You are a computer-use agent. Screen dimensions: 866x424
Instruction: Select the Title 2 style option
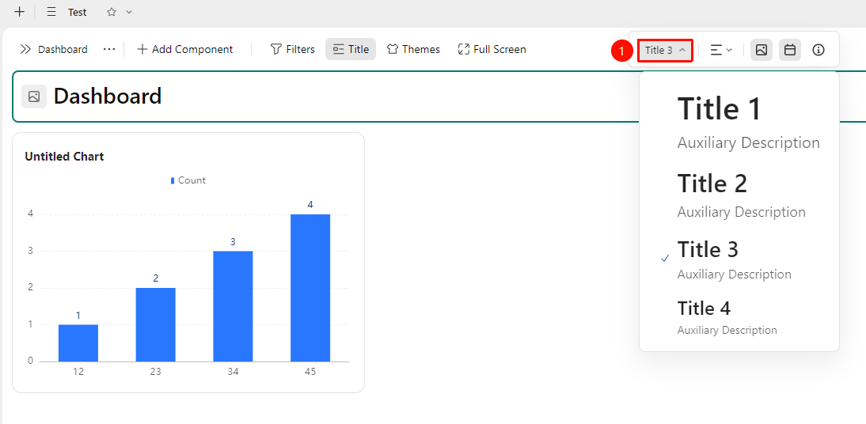click(x=739, y=195)
